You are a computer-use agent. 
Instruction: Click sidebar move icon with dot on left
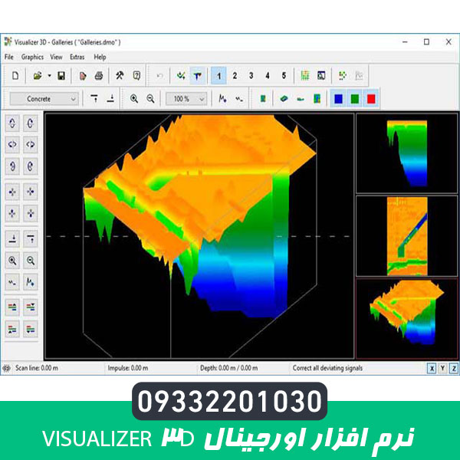[12, 192]
